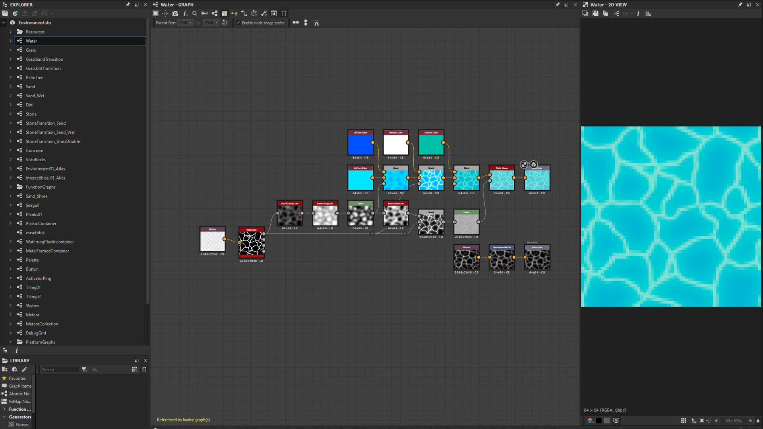Screen dimensions: 763x429
Task: Click the black background color swatch in the 2D view
Action: [x=599, y=421]
